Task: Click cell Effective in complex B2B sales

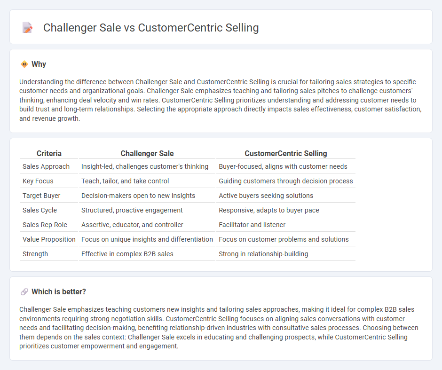Action: [x=147, y=254]
